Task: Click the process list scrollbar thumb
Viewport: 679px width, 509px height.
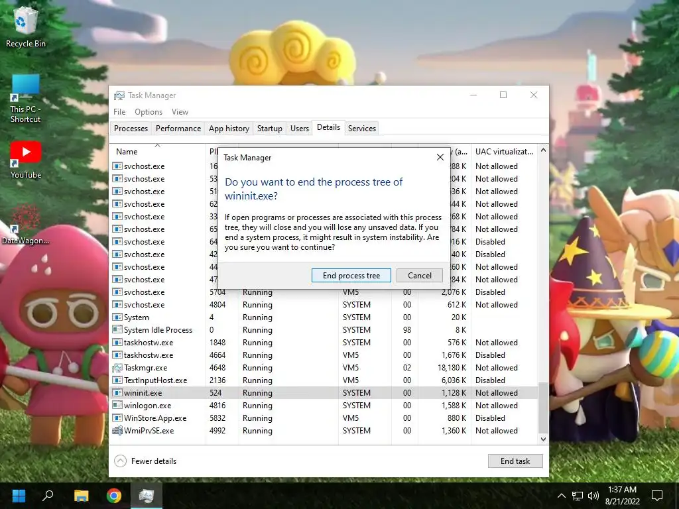Action: 543,408
